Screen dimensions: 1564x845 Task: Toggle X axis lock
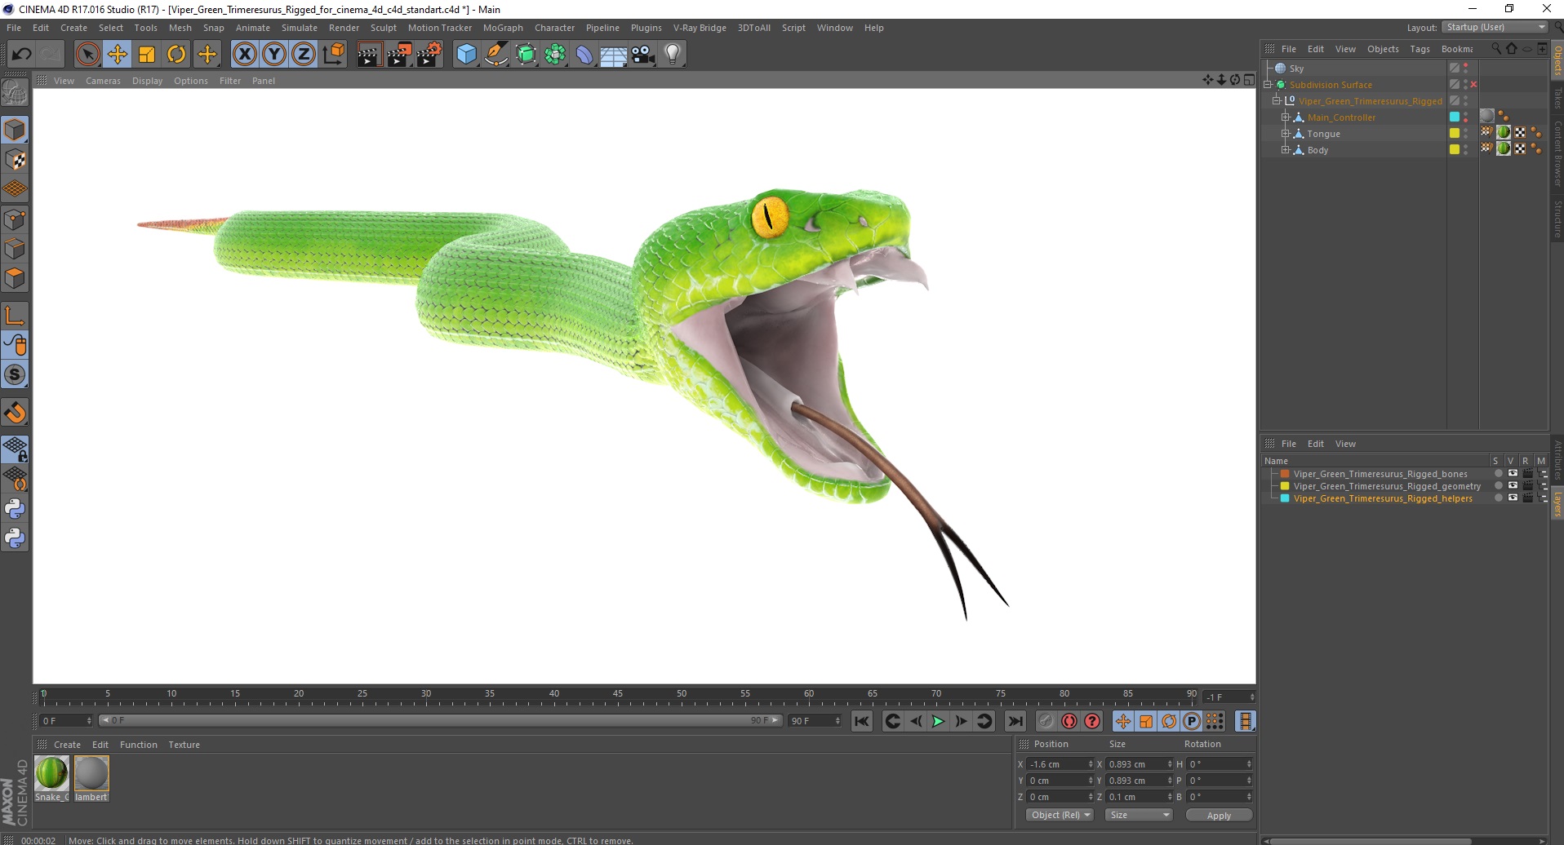point(244,55)
